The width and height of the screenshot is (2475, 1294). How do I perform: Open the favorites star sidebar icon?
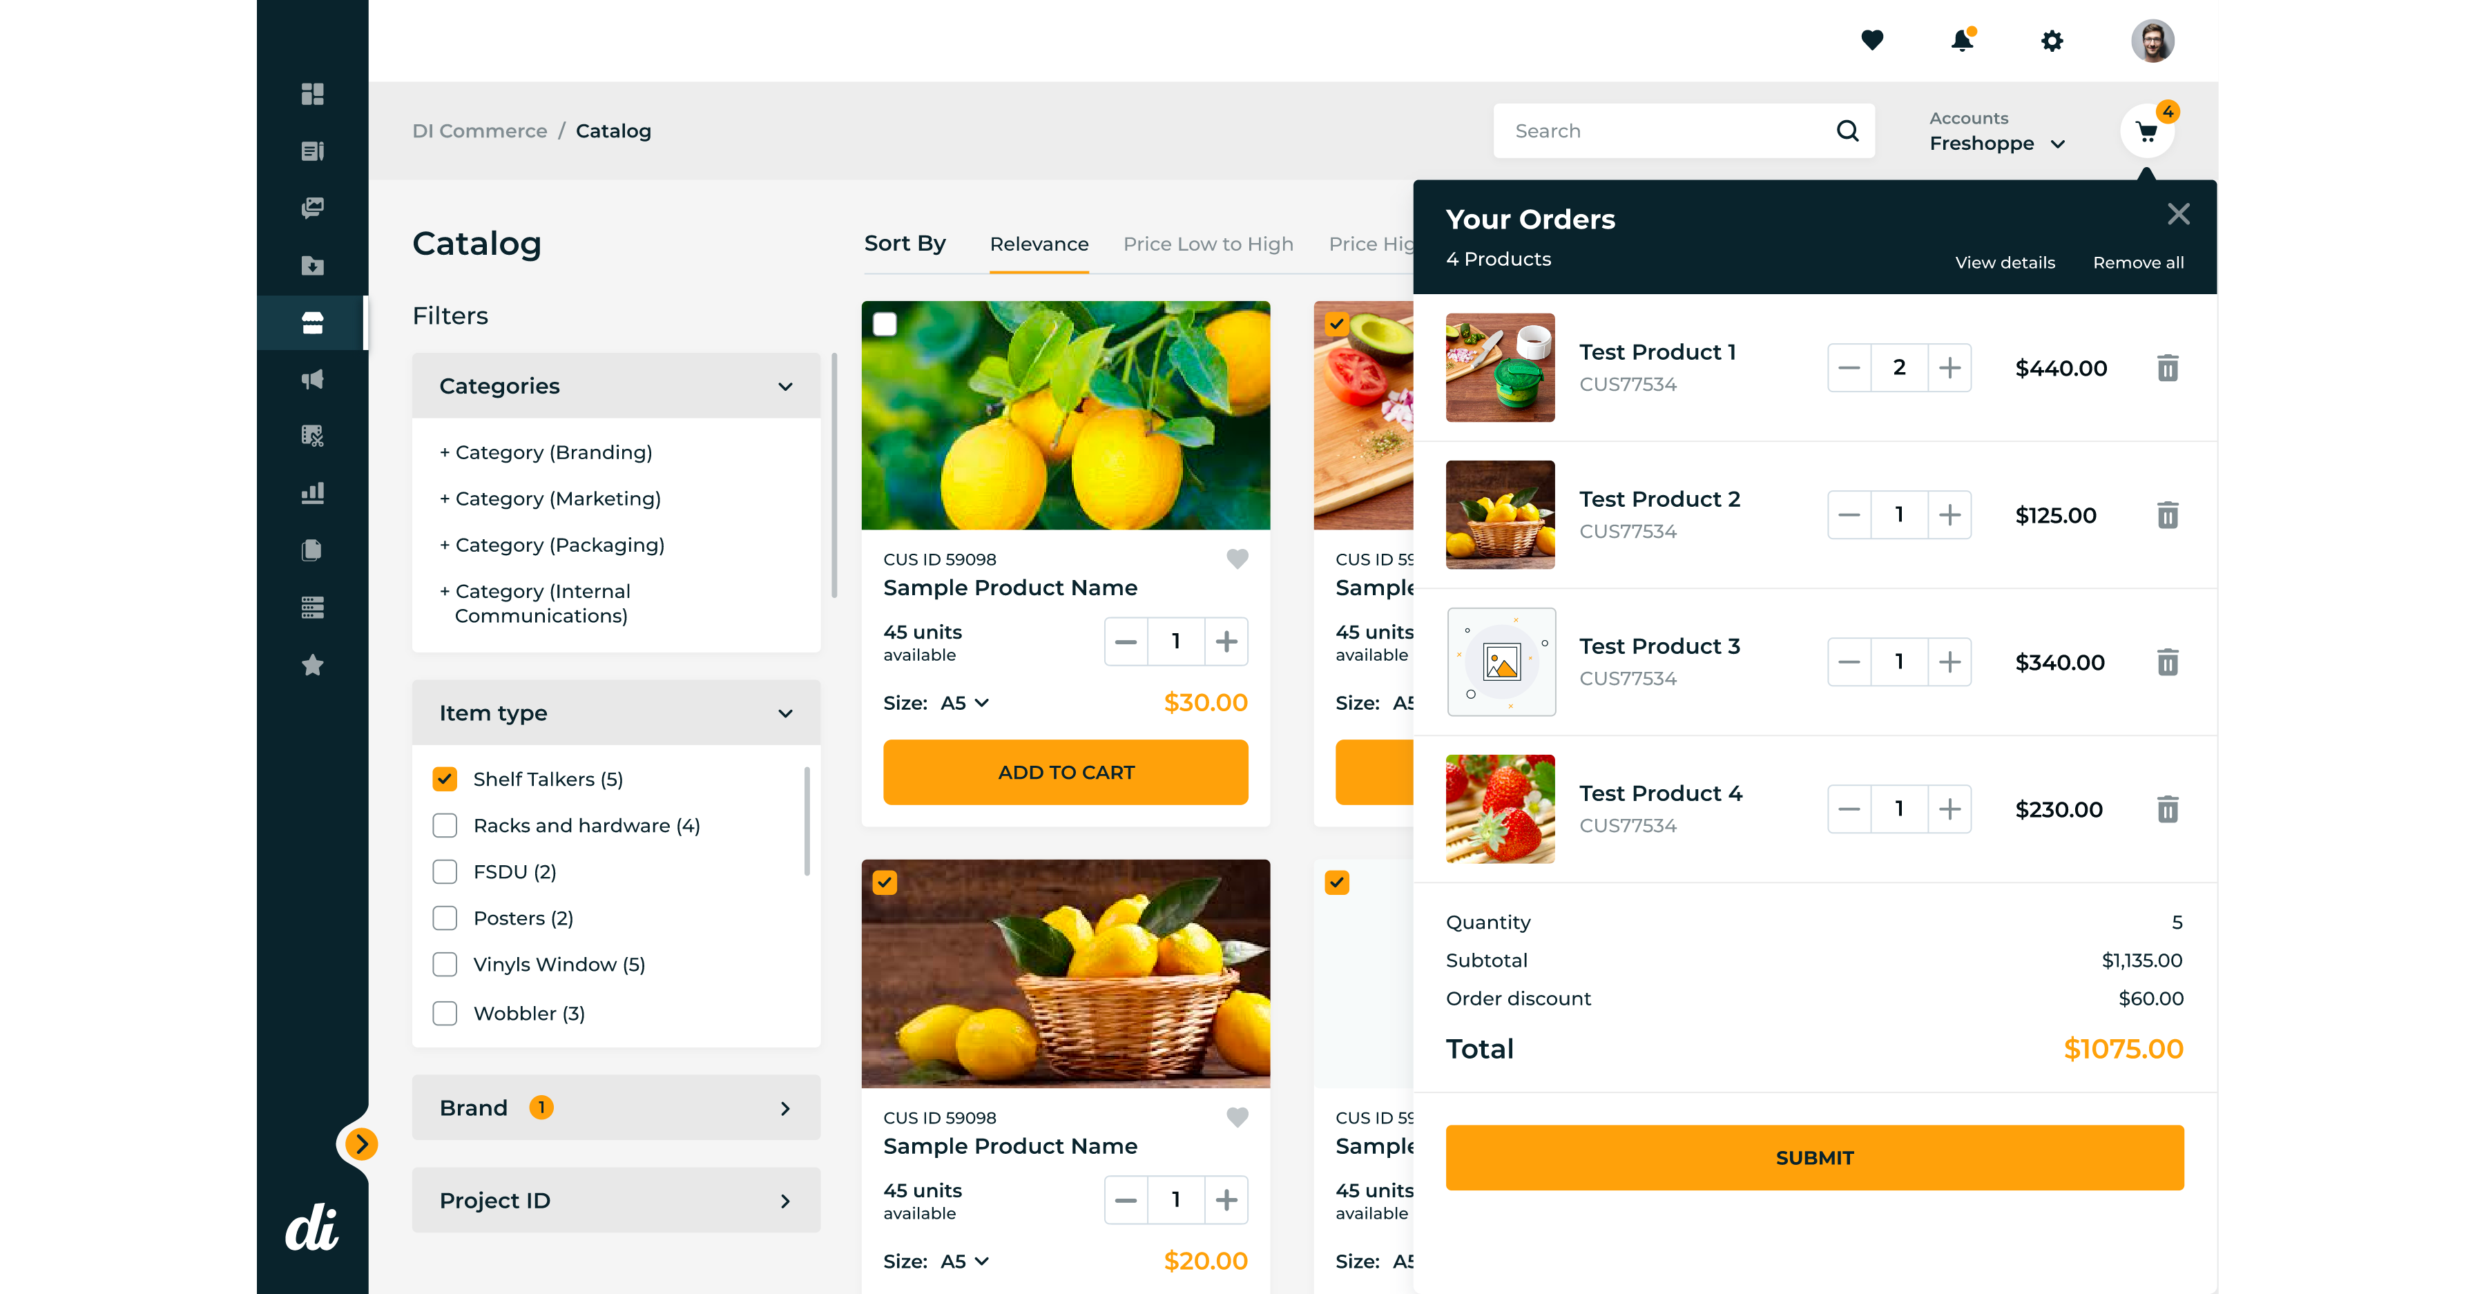click(312, 665)
